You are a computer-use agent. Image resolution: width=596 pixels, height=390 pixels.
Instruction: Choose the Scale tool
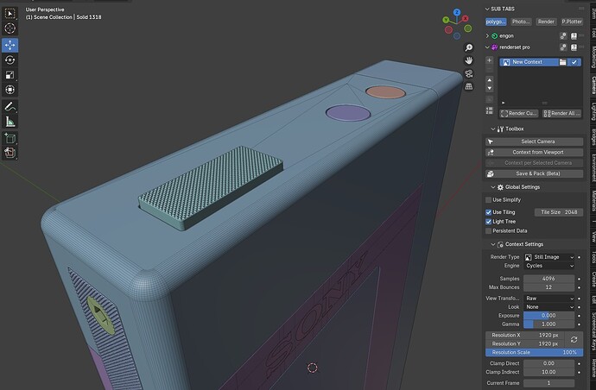pos(10,75)
